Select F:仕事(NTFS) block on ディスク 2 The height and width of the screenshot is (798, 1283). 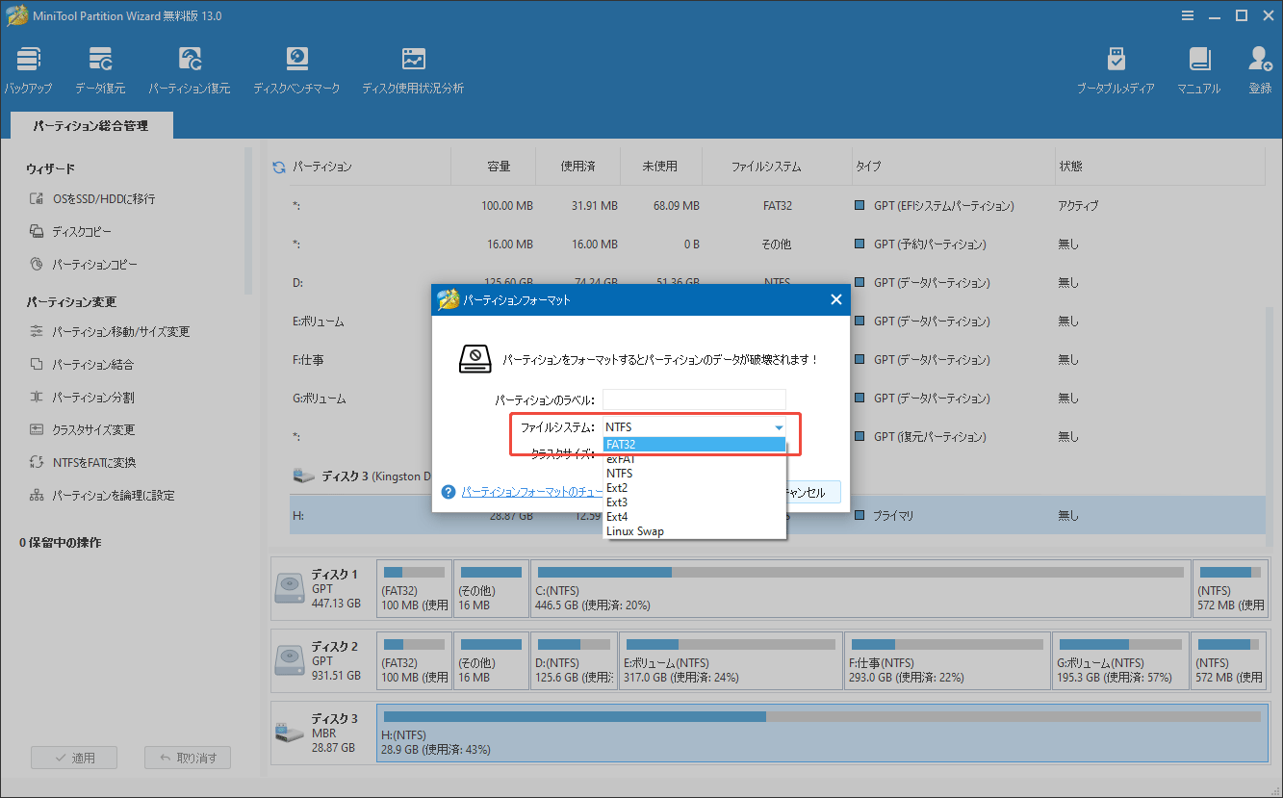tap(947, 660)
